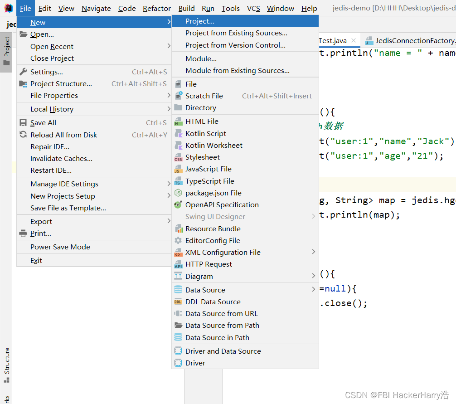Expand the Open Recent submenu arrow
The width and height of the screenshot is (456, 404).
click(169, 46)
